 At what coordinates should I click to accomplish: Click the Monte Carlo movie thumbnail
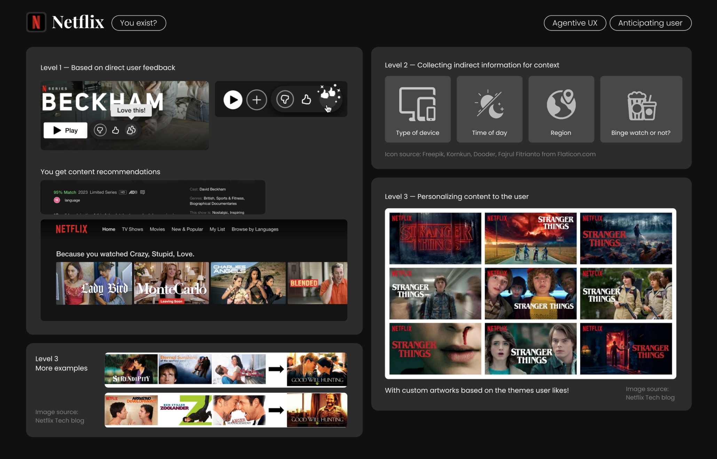pos(171,283)
